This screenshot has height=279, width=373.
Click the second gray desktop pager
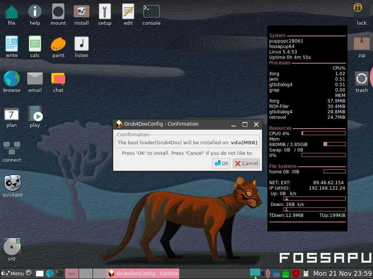(86, 274)
